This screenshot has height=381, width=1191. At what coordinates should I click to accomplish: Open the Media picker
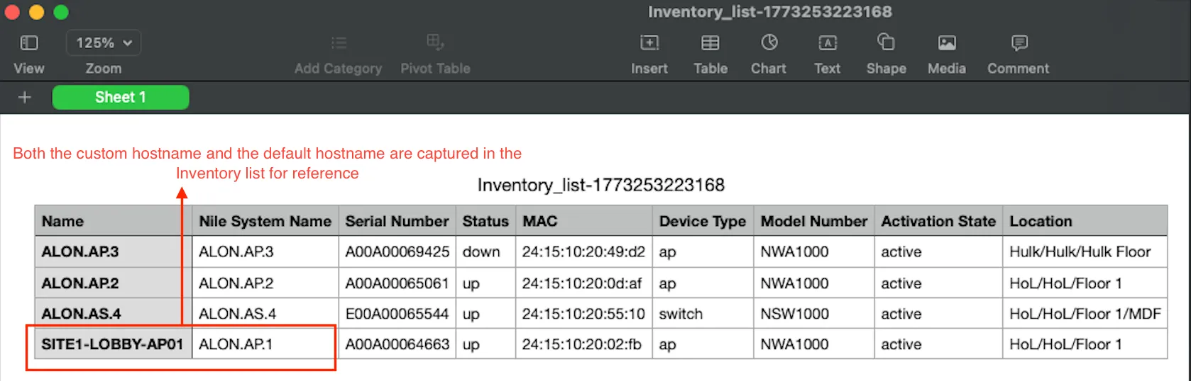(947, 43)
